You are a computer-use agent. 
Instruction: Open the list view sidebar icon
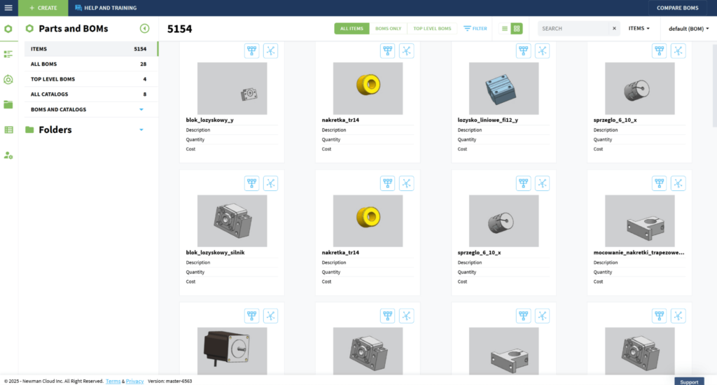[x=8, y=55]
